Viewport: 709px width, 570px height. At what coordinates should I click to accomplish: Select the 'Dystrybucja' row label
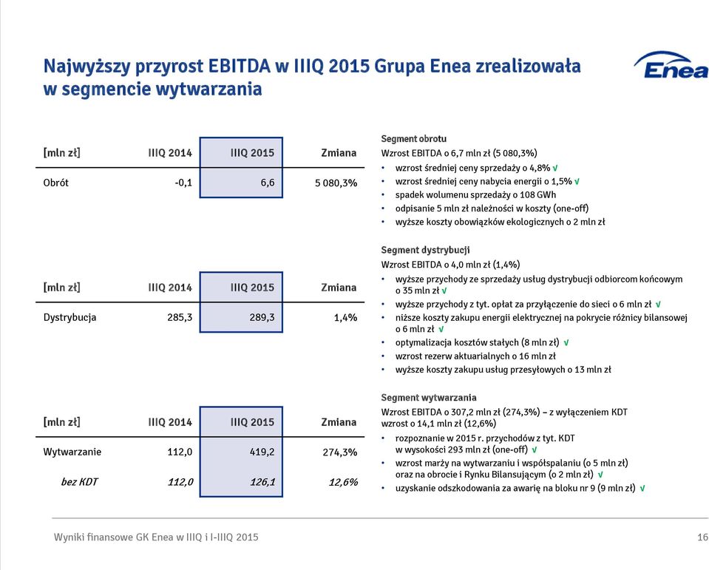click(69, 317)
